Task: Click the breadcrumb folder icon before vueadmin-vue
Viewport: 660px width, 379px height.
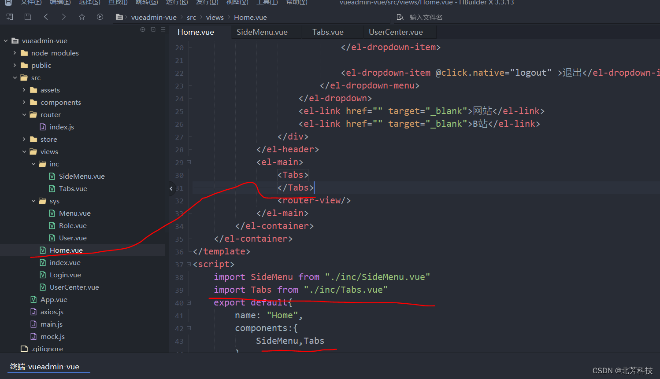Action: pyautogui.click(x=119, y=17)
